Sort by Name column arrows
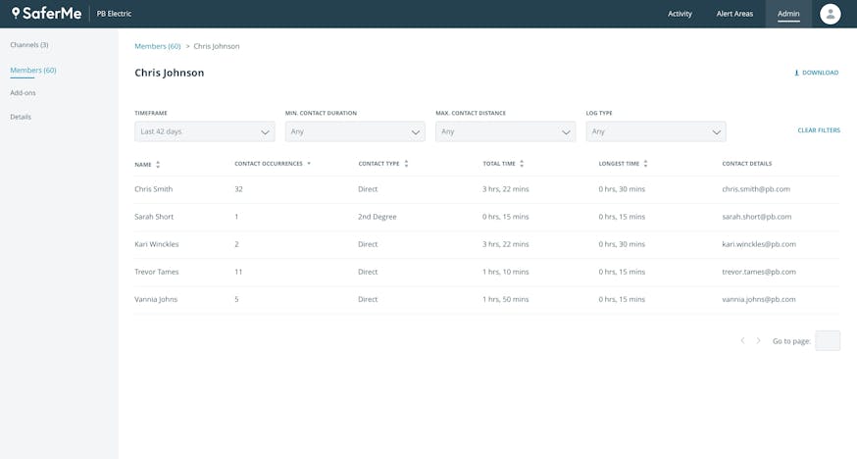 (x=158, y=165)
